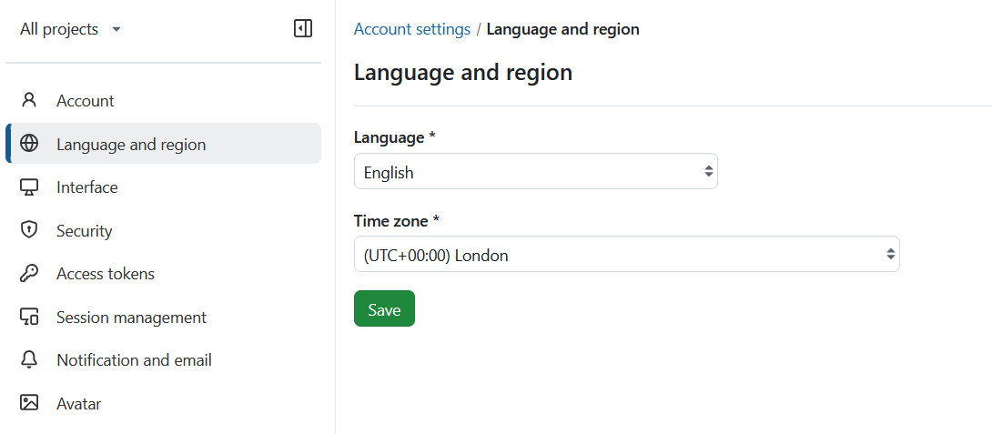Follow the Account settings breadcrumb link

412,29
